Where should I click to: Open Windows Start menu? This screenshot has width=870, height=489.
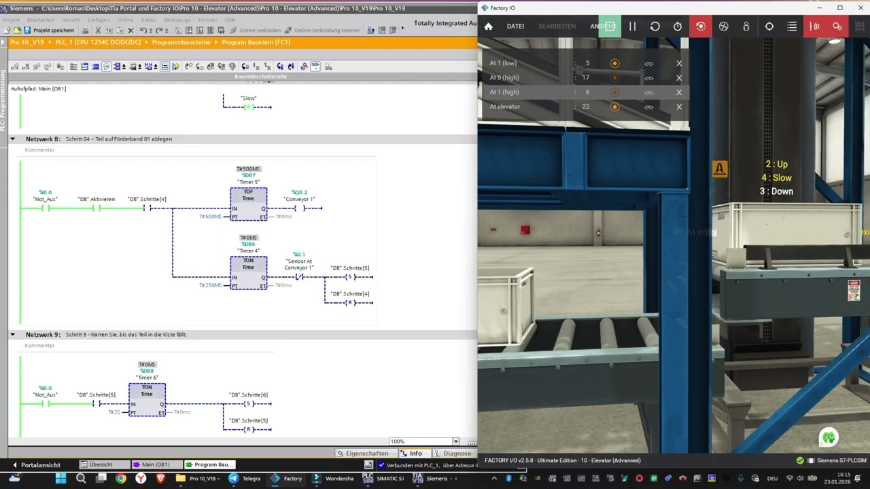click(60, 478)
